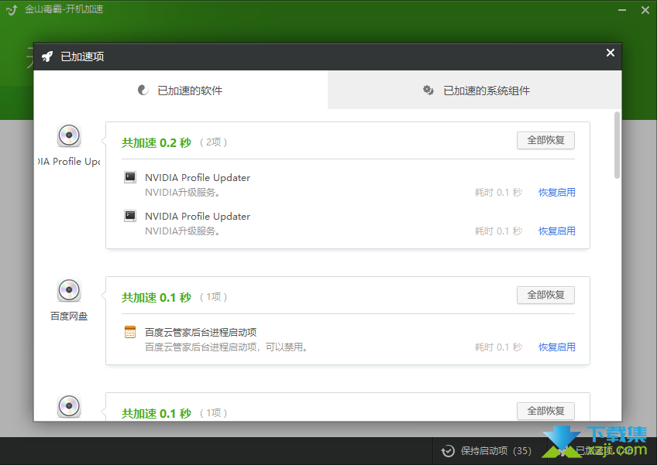Click the Kingsoft logo icon in the title bar
657x465 pixels.
tap(12, 9)
